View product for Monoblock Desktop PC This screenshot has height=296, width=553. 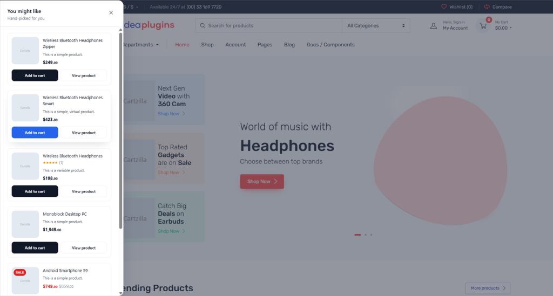coord(84,248)
